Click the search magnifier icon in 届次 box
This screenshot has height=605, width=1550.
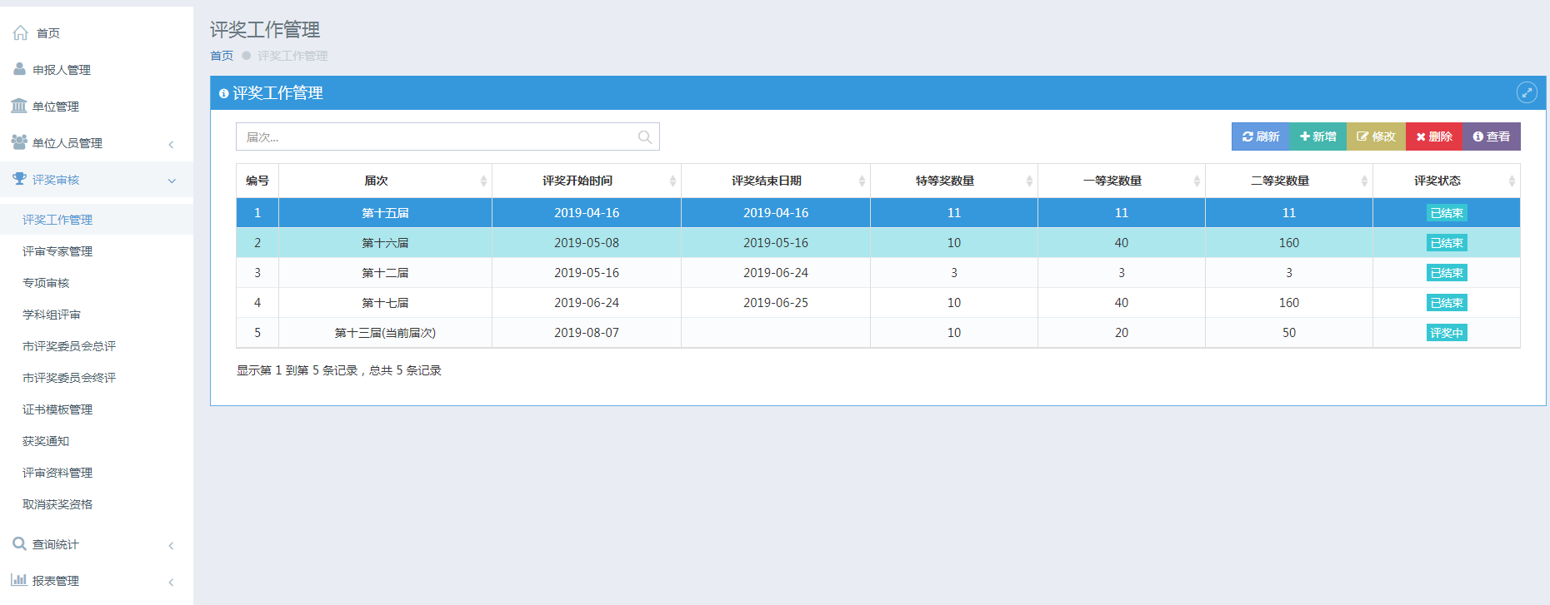644,137
